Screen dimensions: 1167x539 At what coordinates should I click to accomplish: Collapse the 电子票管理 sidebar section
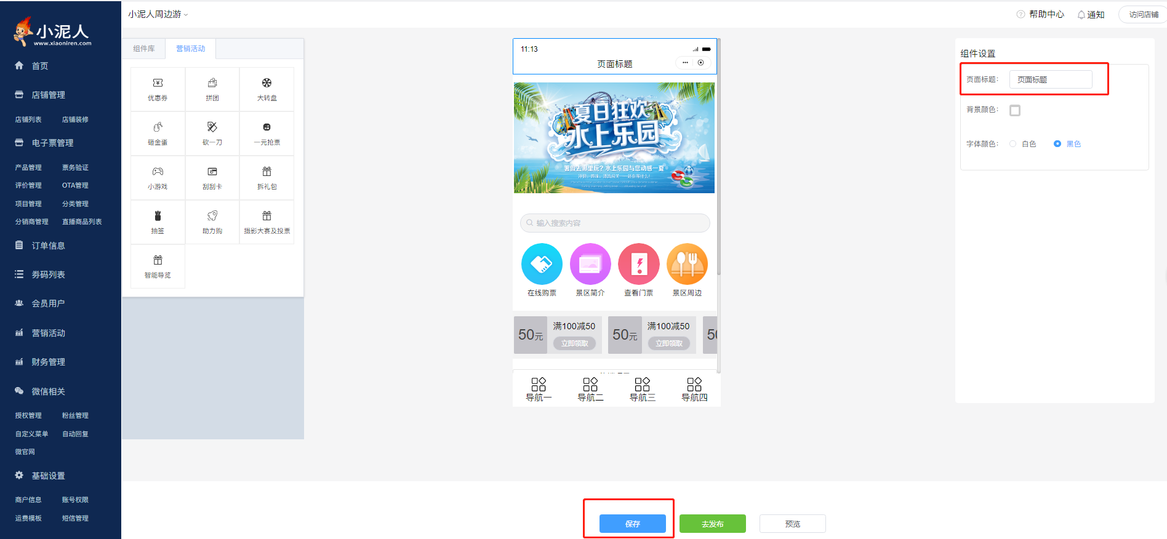pos(52,143)
